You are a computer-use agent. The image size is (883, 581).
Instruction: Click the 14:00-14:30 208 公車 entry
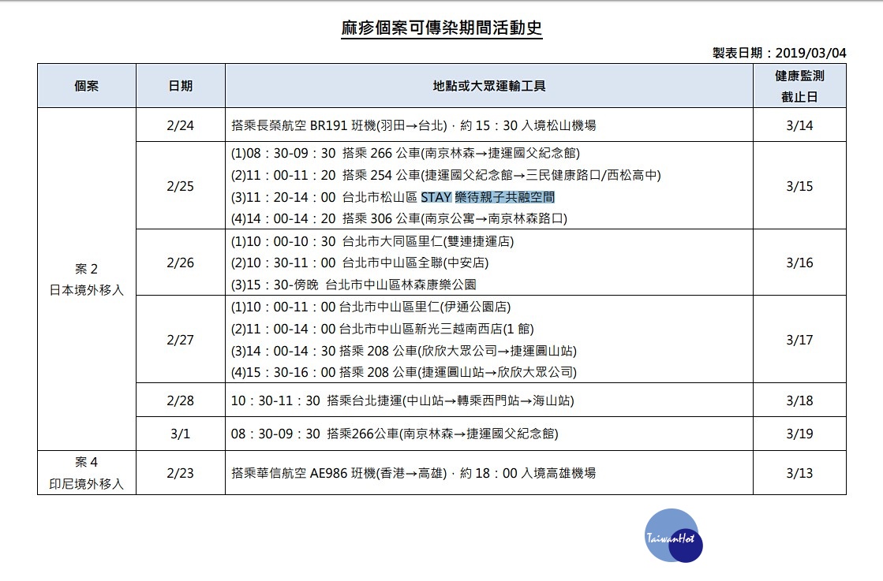point(403,351)
